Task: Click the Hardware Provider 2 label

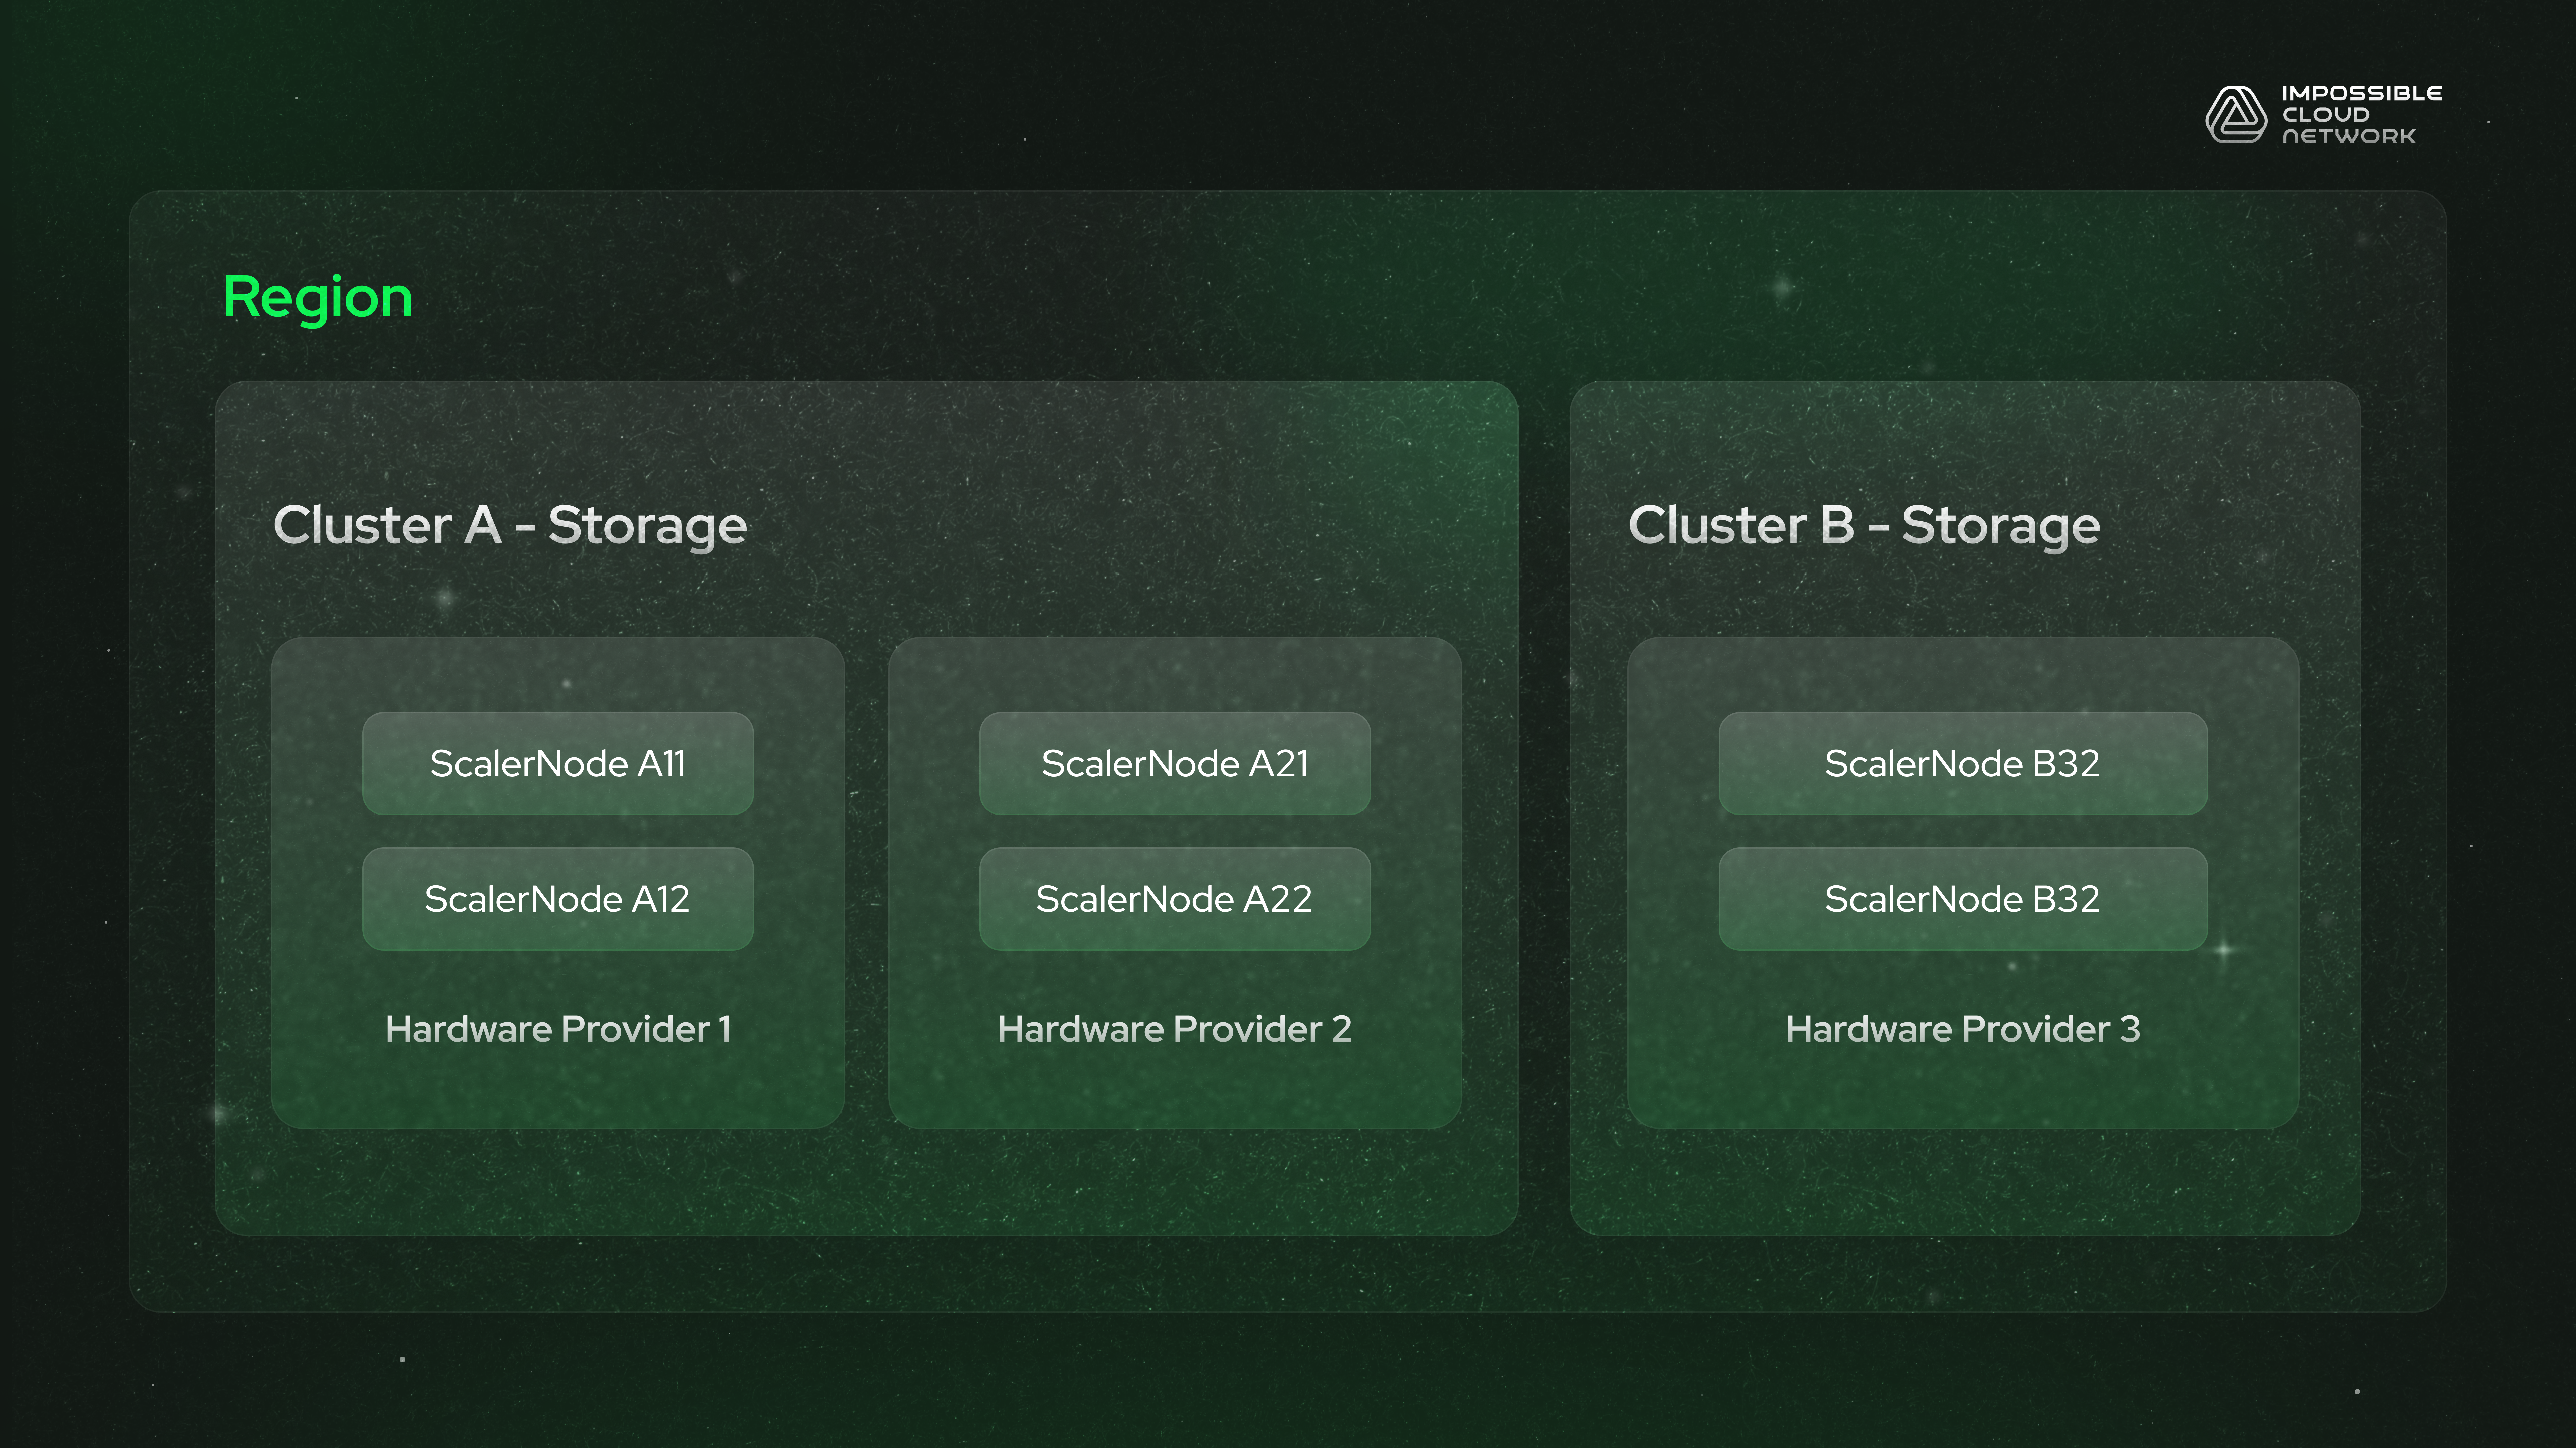Action: 1175,1028
